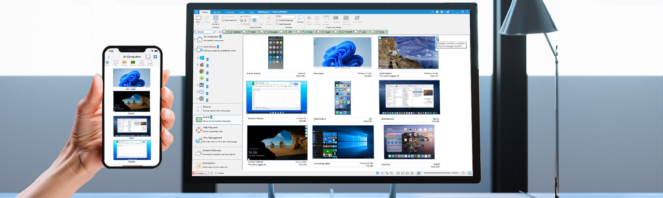
Task: Open the vPro Management sidebar section
Action: tap(218, 140)
